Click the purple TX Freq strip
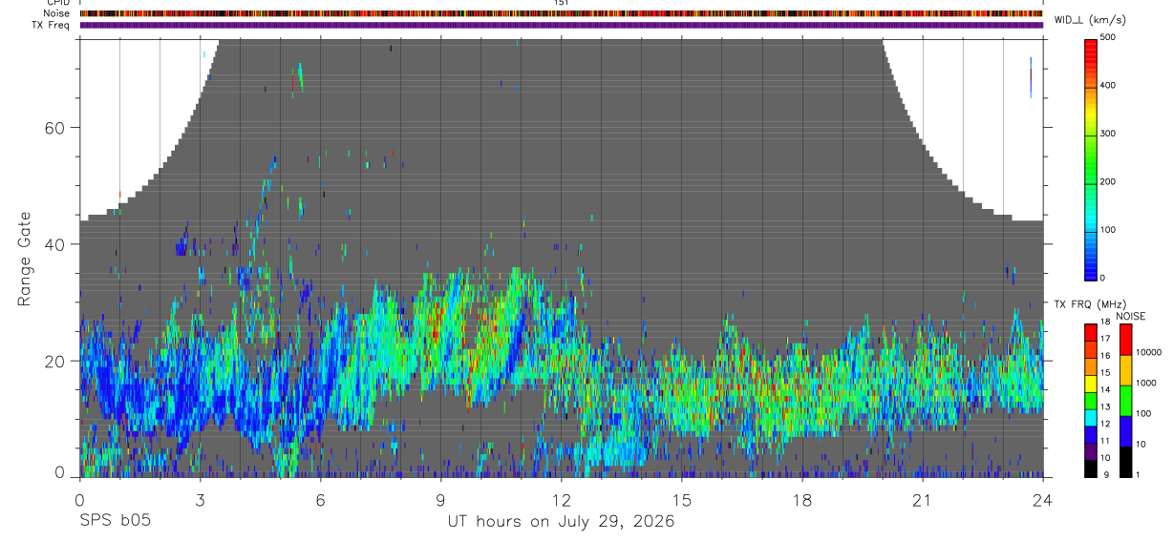 click(562, 25)
